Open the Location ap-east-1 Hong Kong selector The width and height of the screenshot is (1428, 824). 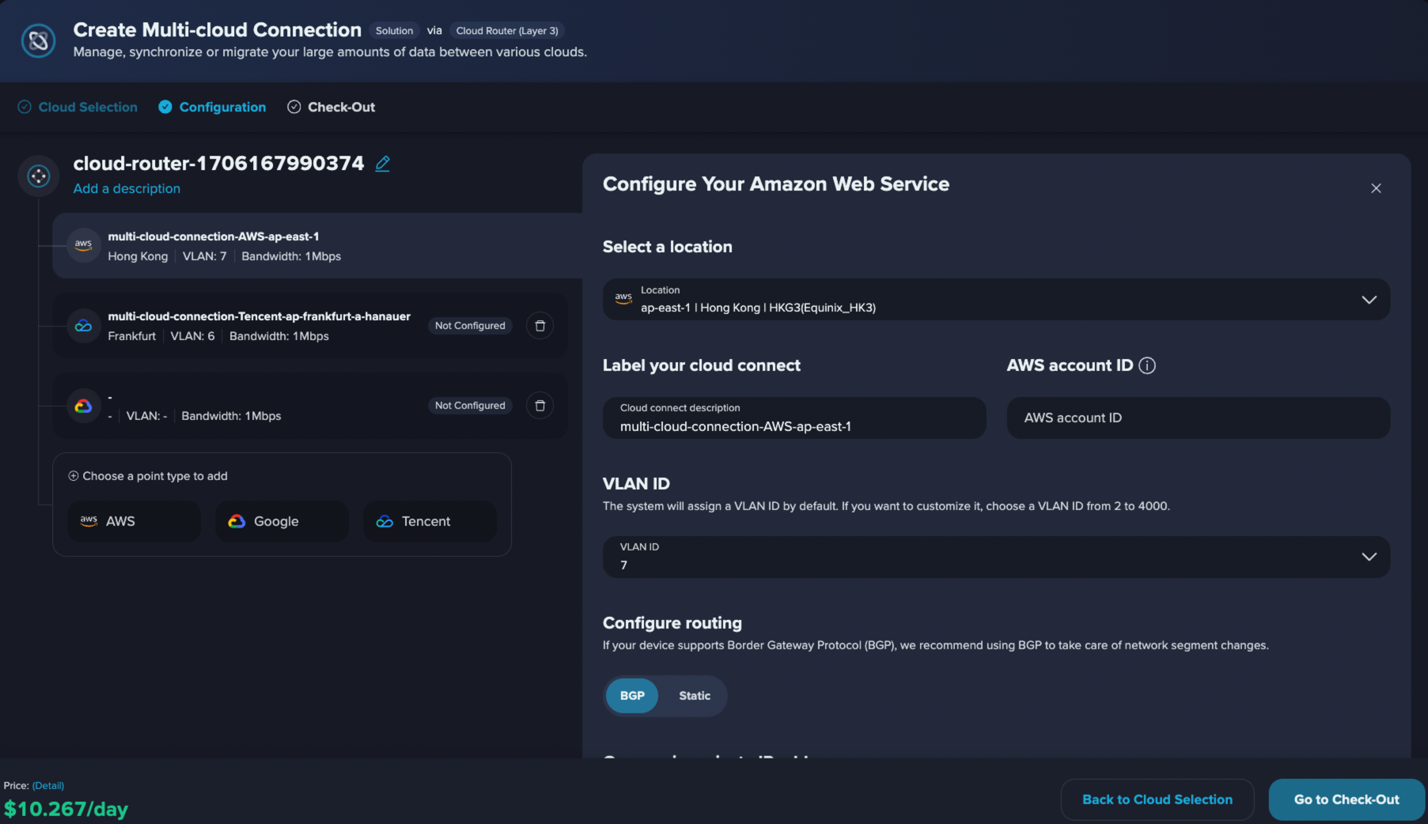pos(996,299)
